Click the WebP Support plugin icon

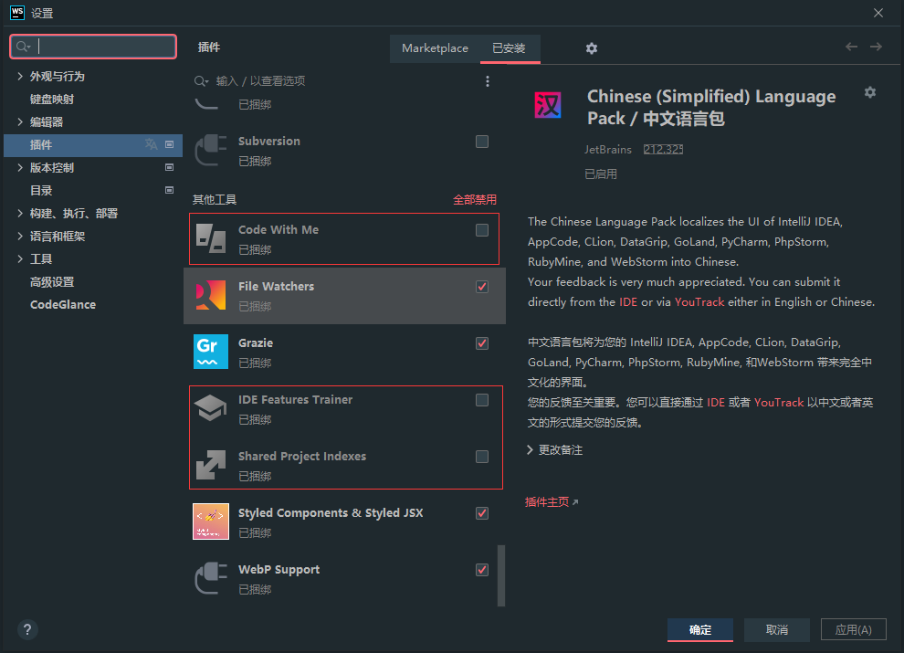click(x=210, y=578)
